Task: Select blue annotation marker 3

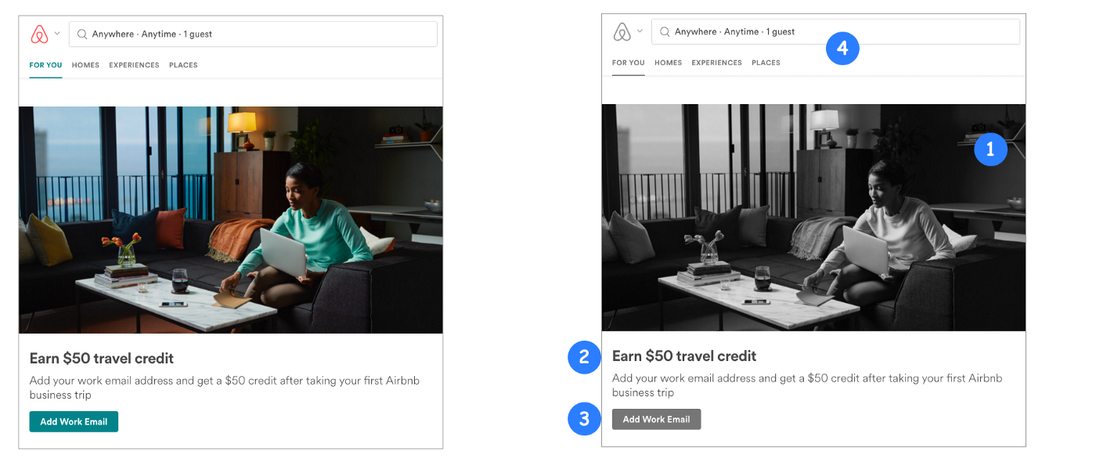Action: pyautogui.click(x=584, y=419)
